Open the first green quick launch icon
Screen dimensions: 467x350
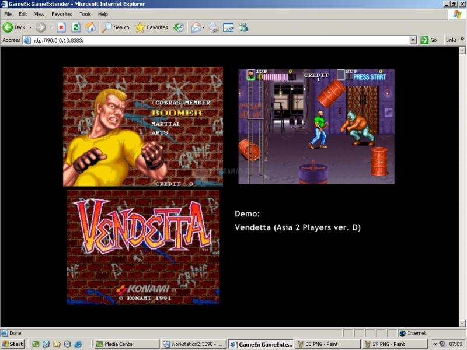[36, 344]
